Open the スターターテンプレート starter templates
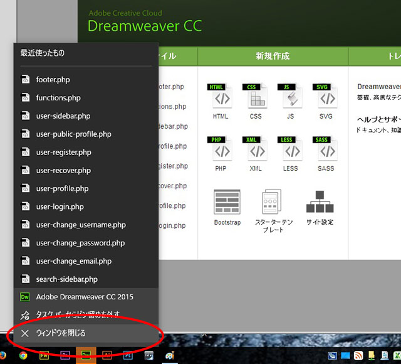 click(x=273, y=211)
